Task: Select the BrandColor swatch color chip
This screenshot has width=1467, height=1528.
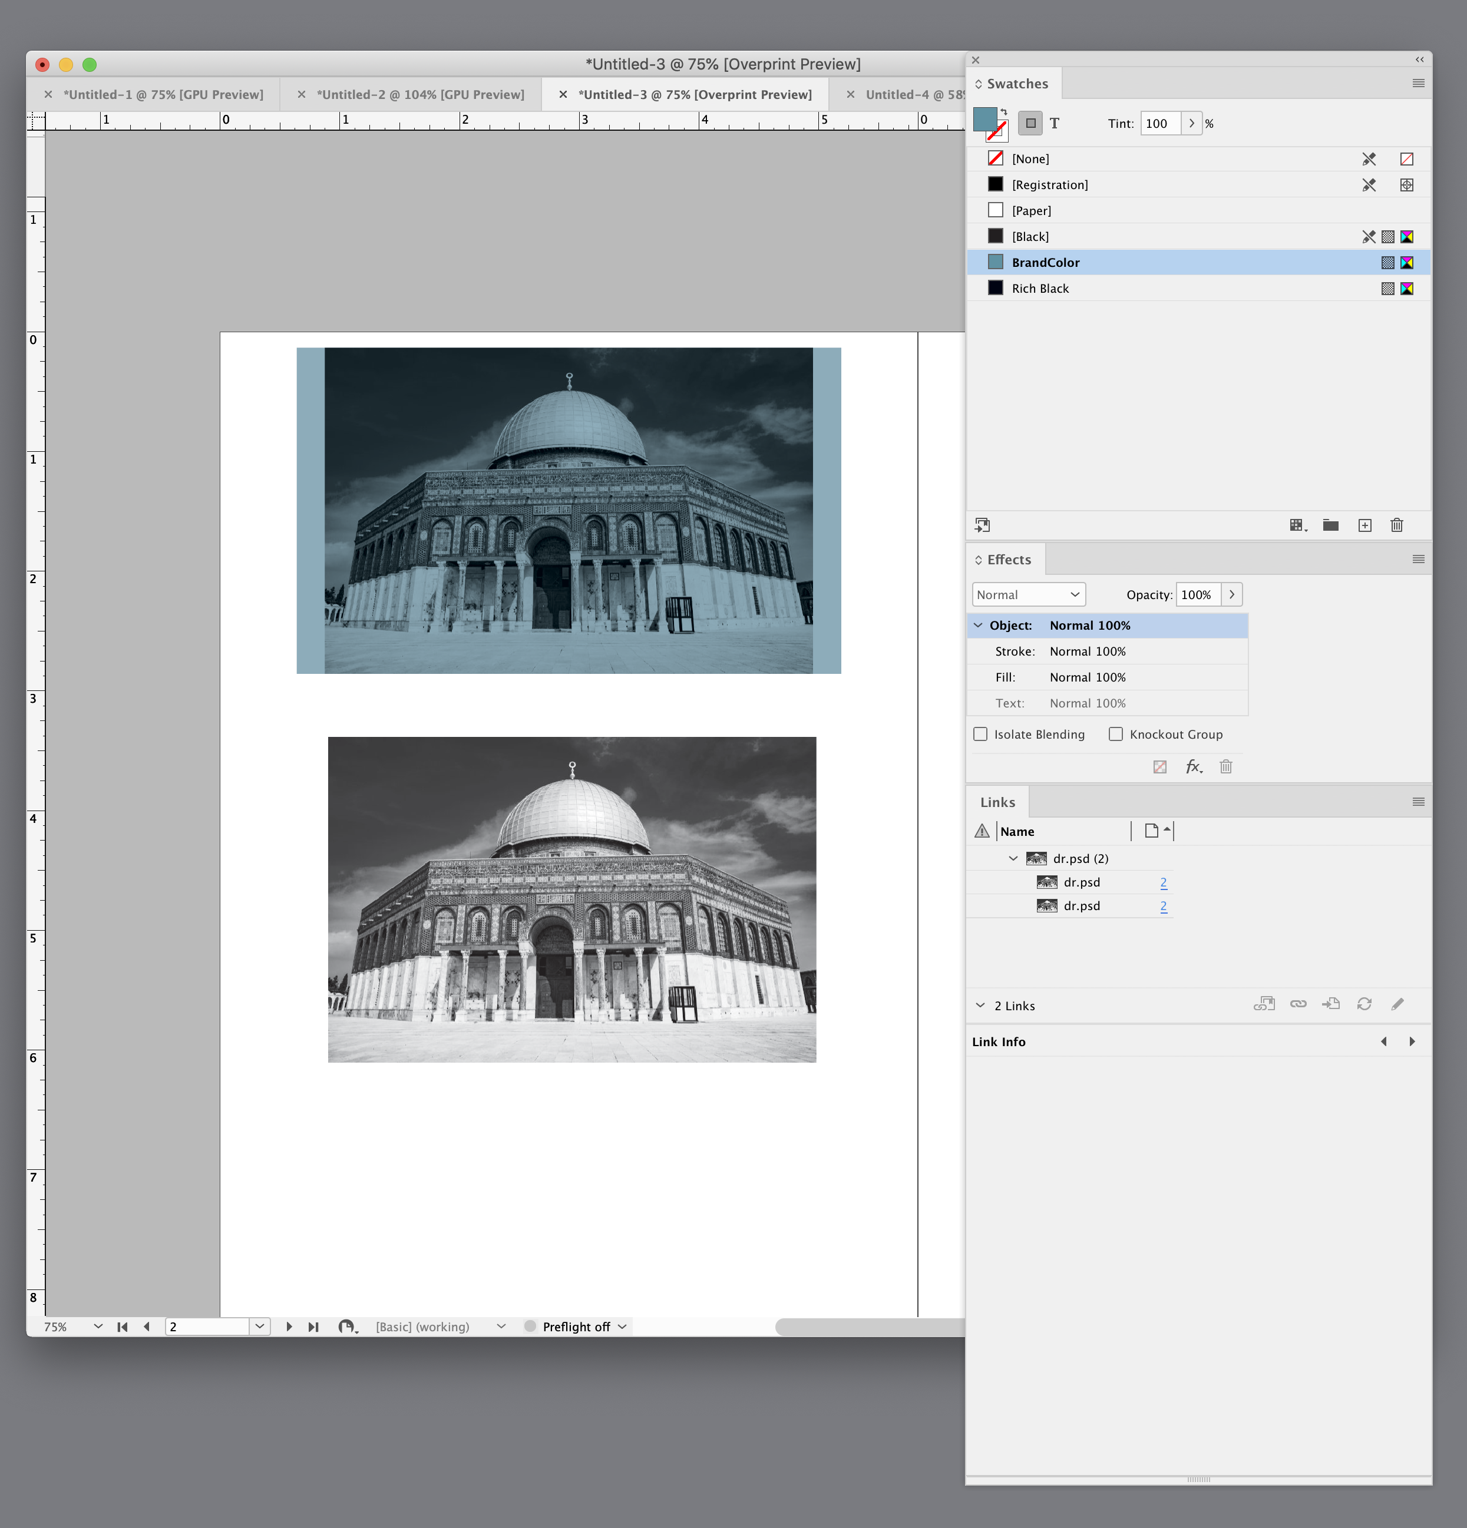Action: click(x=995, y=262)
